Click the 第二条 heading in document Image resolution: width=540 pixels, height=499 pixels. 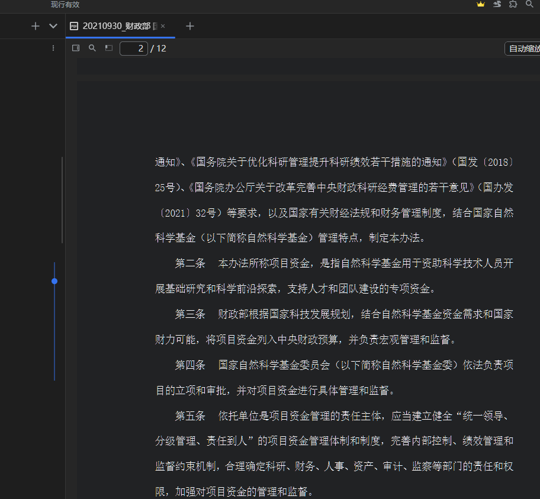point(189,263)
